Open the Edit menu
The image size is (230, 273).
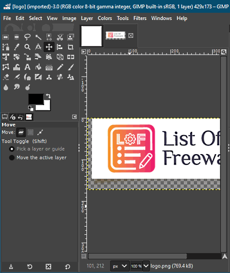point(20,18)
